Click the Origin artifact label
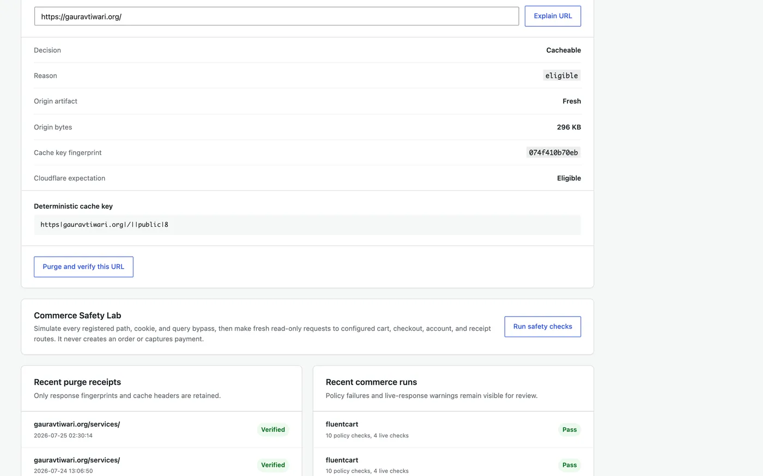This screenshot has width=763, height=476. pos(56,101)
